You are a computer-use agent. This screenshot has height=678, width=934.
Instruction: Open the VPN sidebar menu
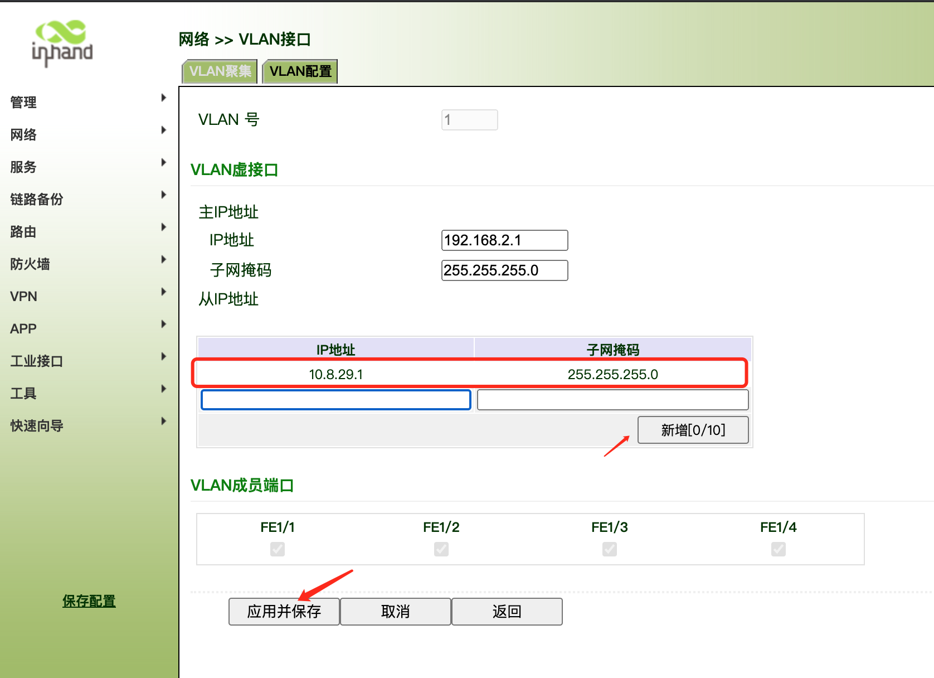pos(24,297)
